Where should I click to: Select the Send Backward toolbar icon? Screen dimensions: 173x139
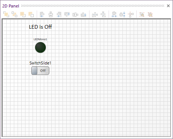(31, 15)
